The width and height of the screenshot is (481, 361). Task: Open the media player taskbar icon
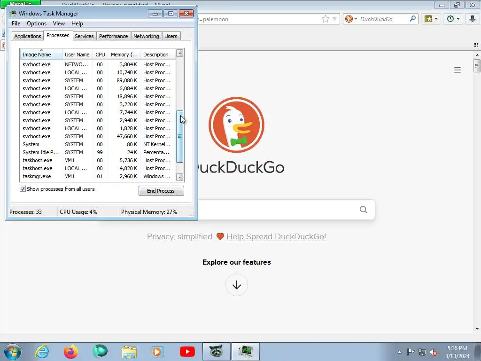click(x=158, y=352)
